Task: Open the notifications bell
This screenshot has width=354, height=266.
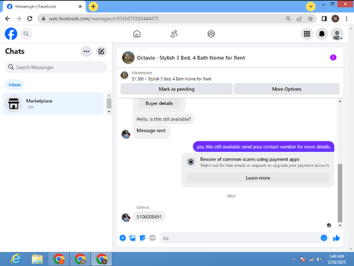Action: pyautogui.click(x=321, y=34)
